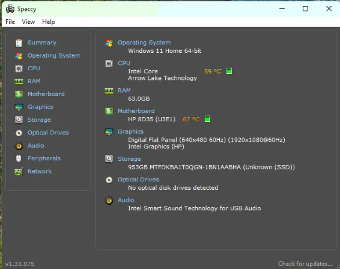The height and width of the screenshot is (269, 340).
Task: Click the Motherboard icon in sidebar
Action: [x=19, y=94]
